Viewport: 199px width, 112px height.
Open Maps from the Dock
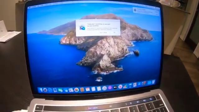pyautogui.click(x=71, y=90)
